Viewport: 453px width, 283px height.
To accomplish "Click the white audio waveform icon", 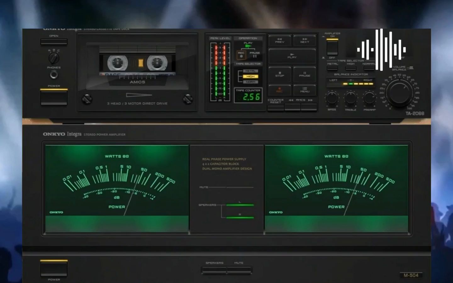I will coord(381,50).
